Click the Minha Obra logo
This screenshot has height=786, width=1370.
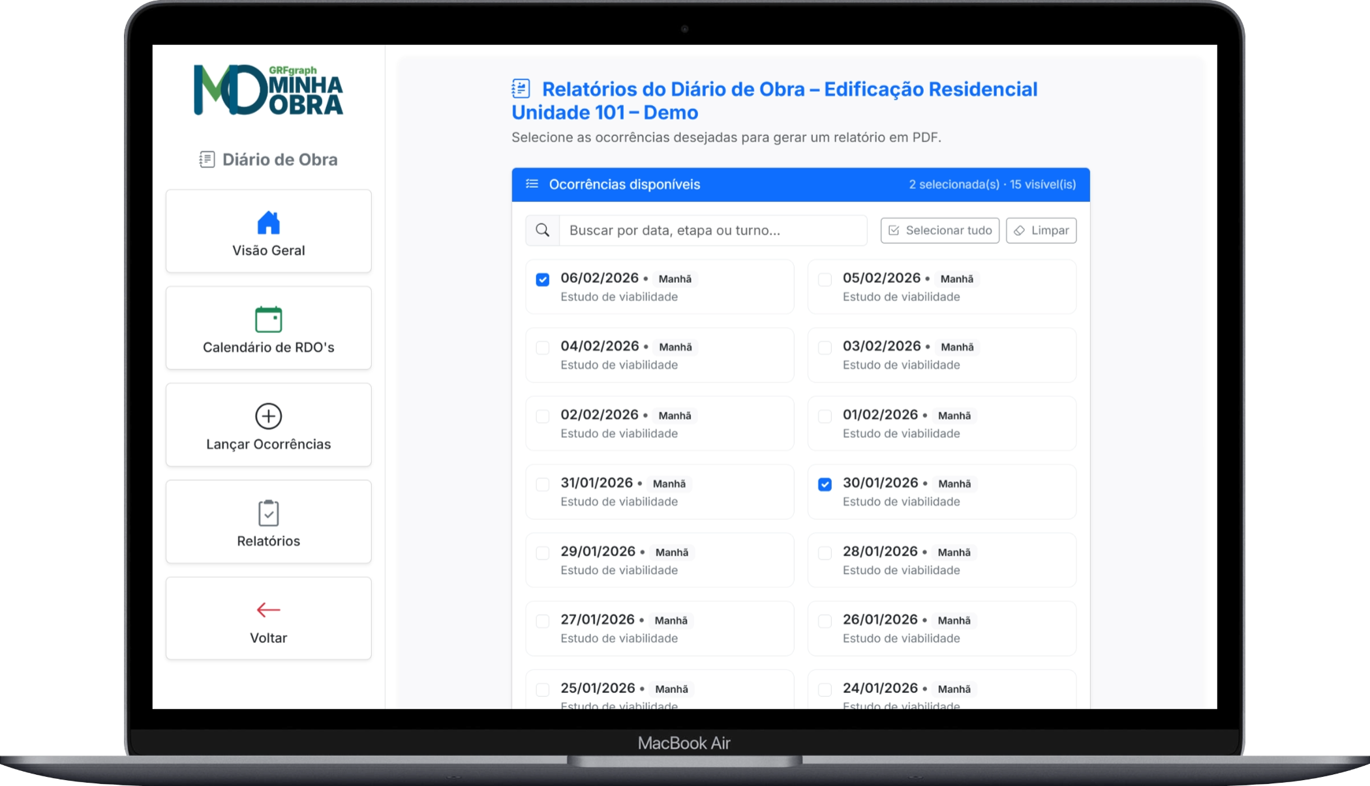[268, 90]
